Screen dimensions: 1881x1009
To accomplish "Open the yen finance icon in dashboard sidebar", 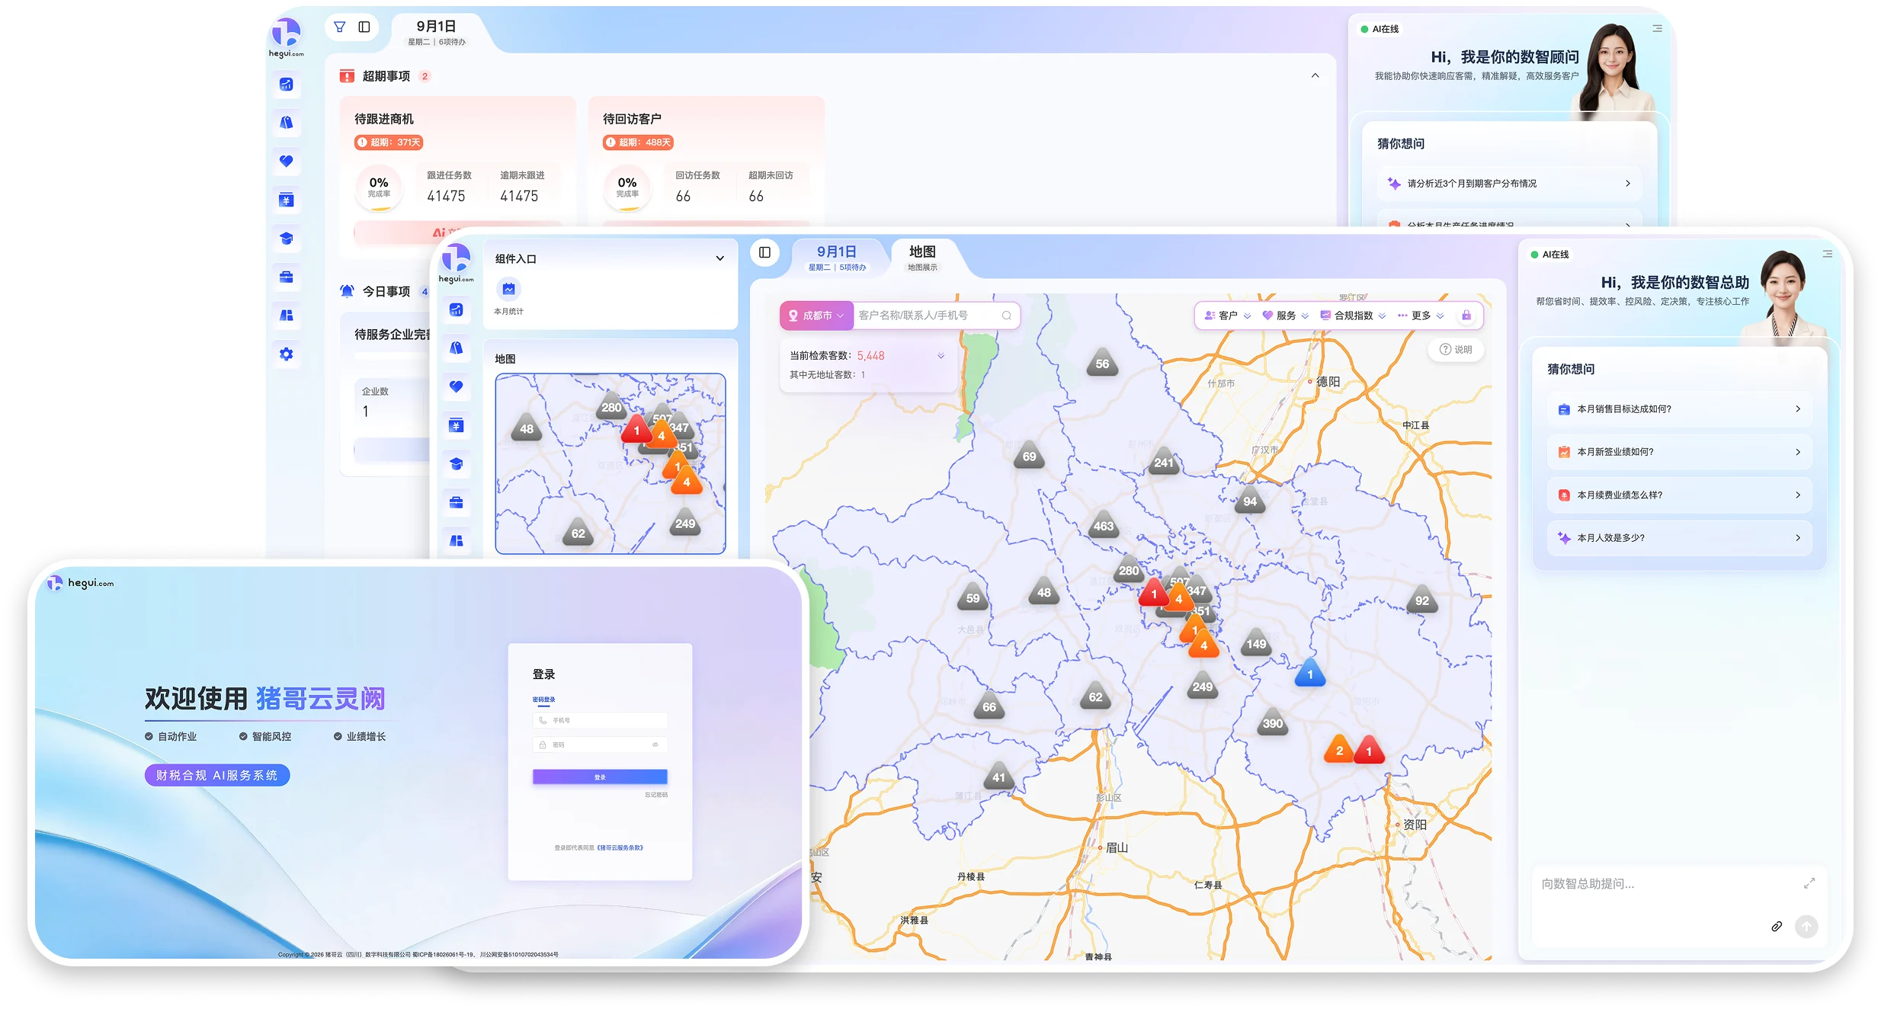I will pos(287,200).
